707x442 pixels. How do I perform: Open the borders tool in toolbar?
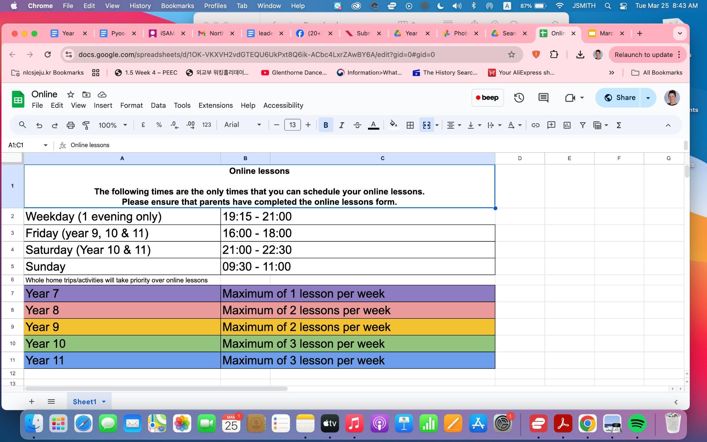(x=410, y=125)
